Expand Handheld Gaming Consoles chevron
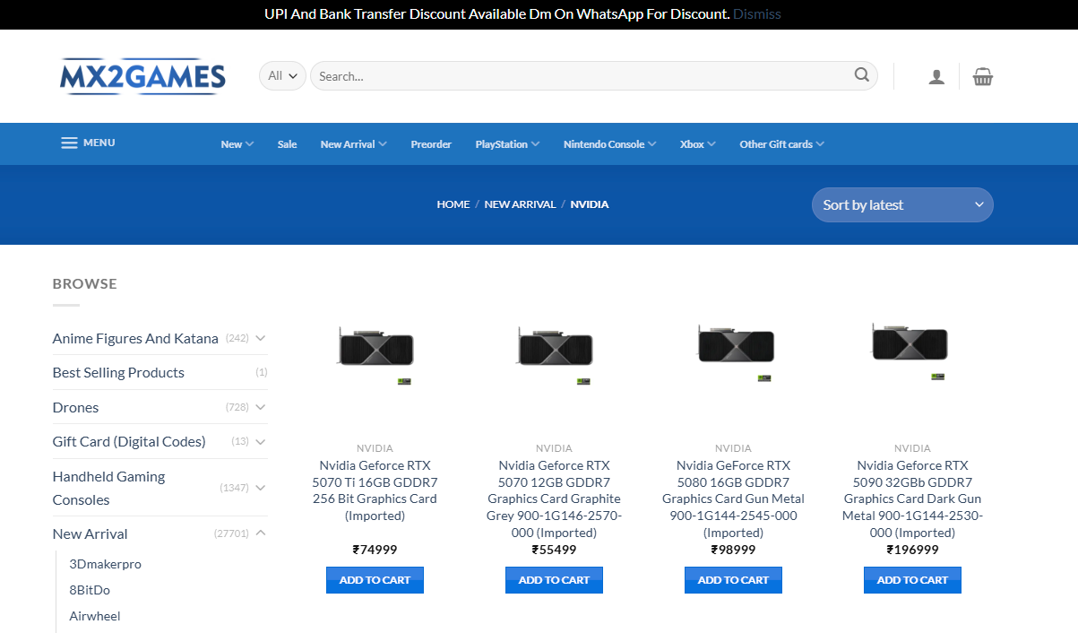 [261, 488]
